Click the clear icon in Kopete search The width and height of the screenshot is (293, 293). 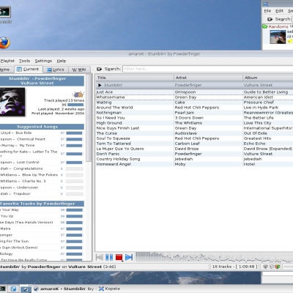(270, 19)
